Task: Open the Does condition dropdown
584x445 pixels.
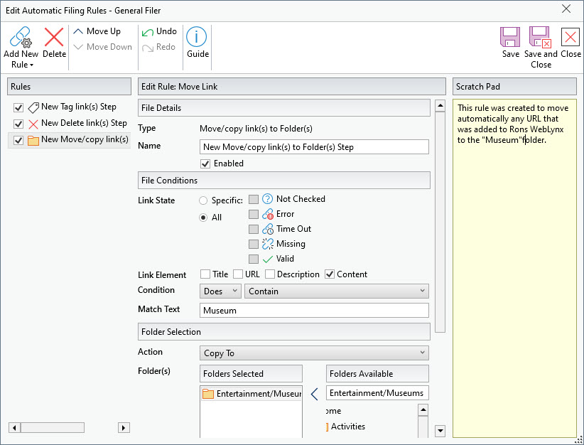Action: click(220, 291)
